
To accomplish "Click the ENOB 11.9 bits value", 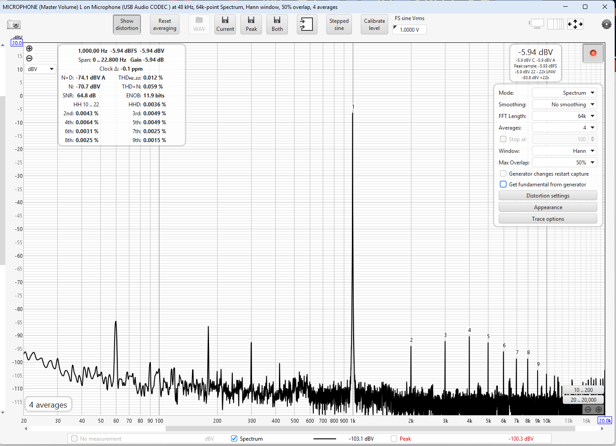I will (x=154, y=96).
